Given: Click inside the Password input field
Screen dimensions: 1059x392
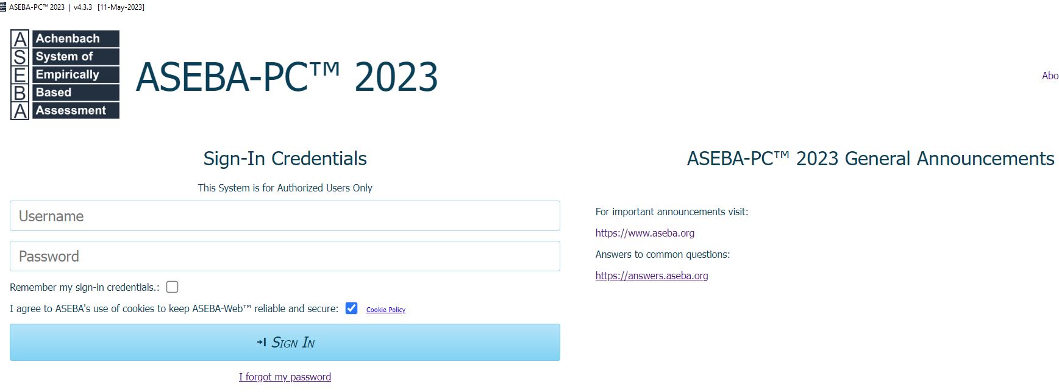Looking at the screenshot, I should [284, 256].
